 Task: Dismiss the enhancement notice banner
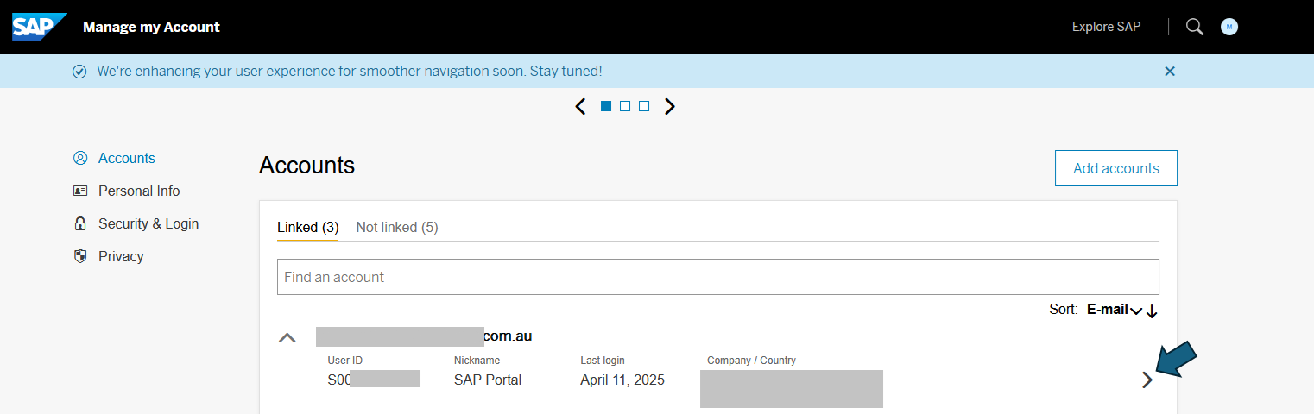(x=1170, y=72)
